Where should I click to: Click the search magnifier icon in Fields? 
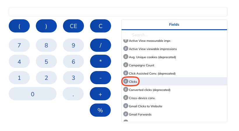point(126,35)
